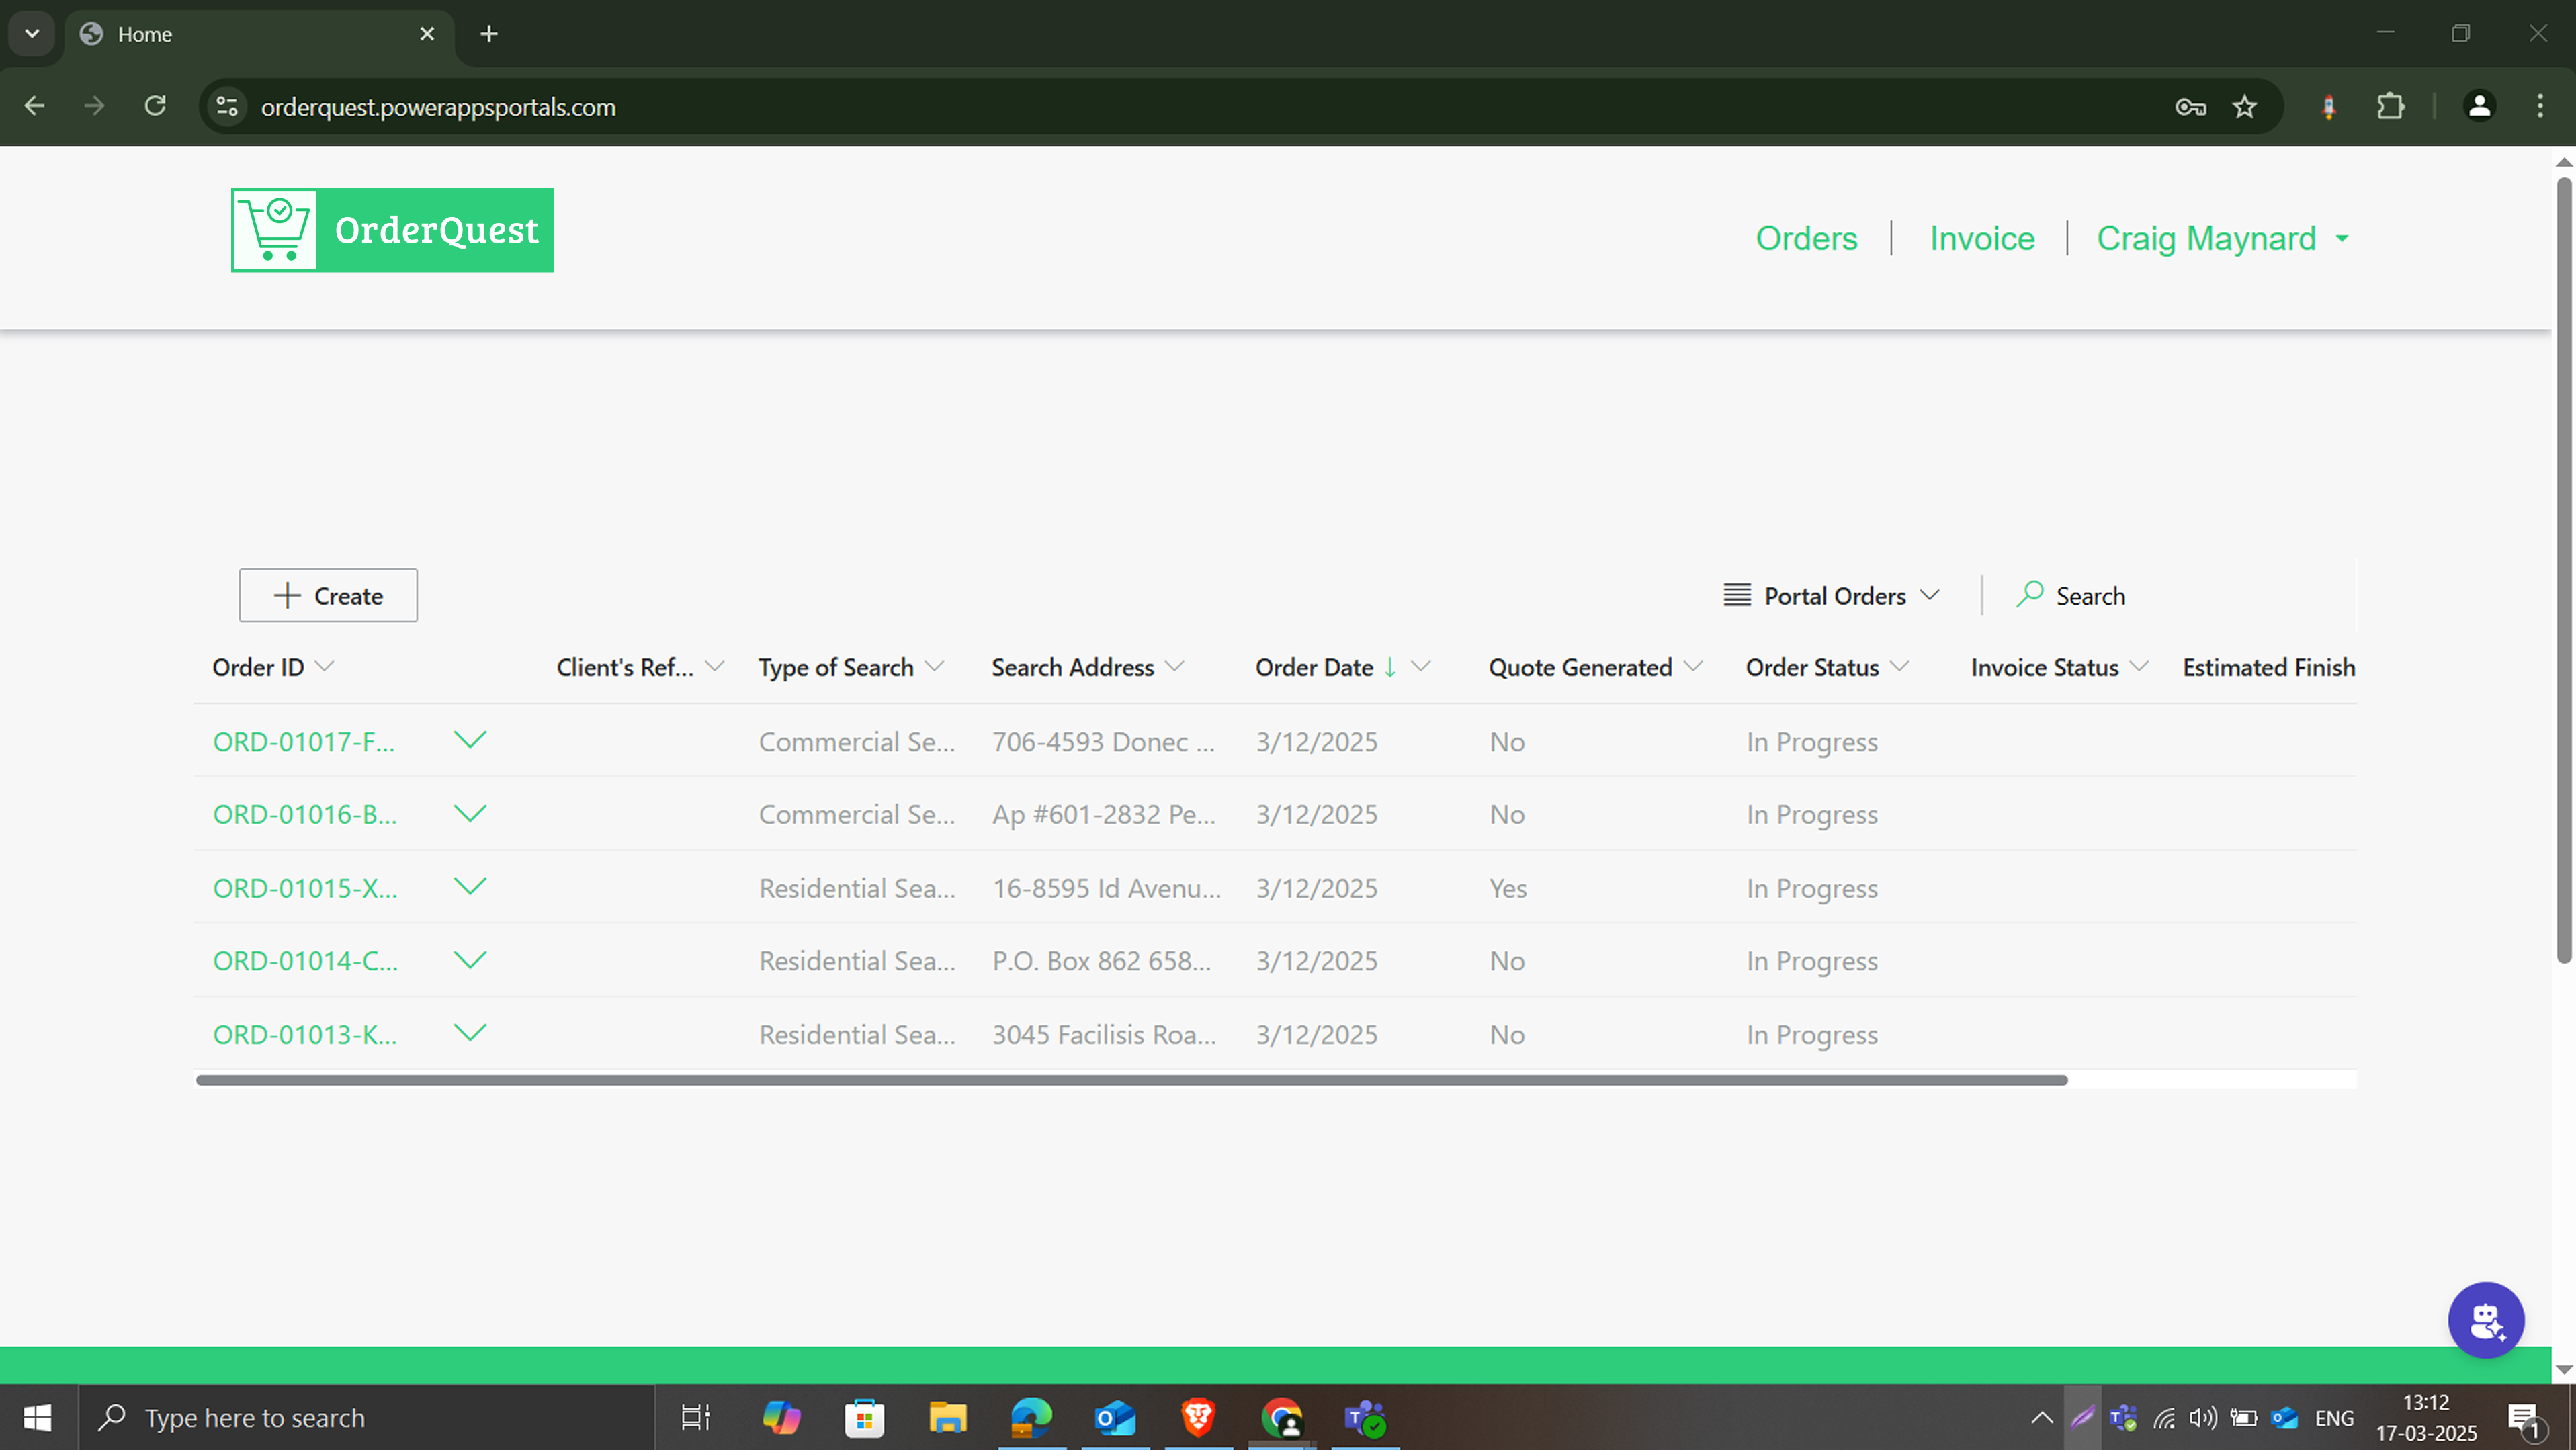Click the browser back arrow
Image resolution: width=2576 pixels, height=1450 pixels.
pyautogui.click(x=35, y=106)
